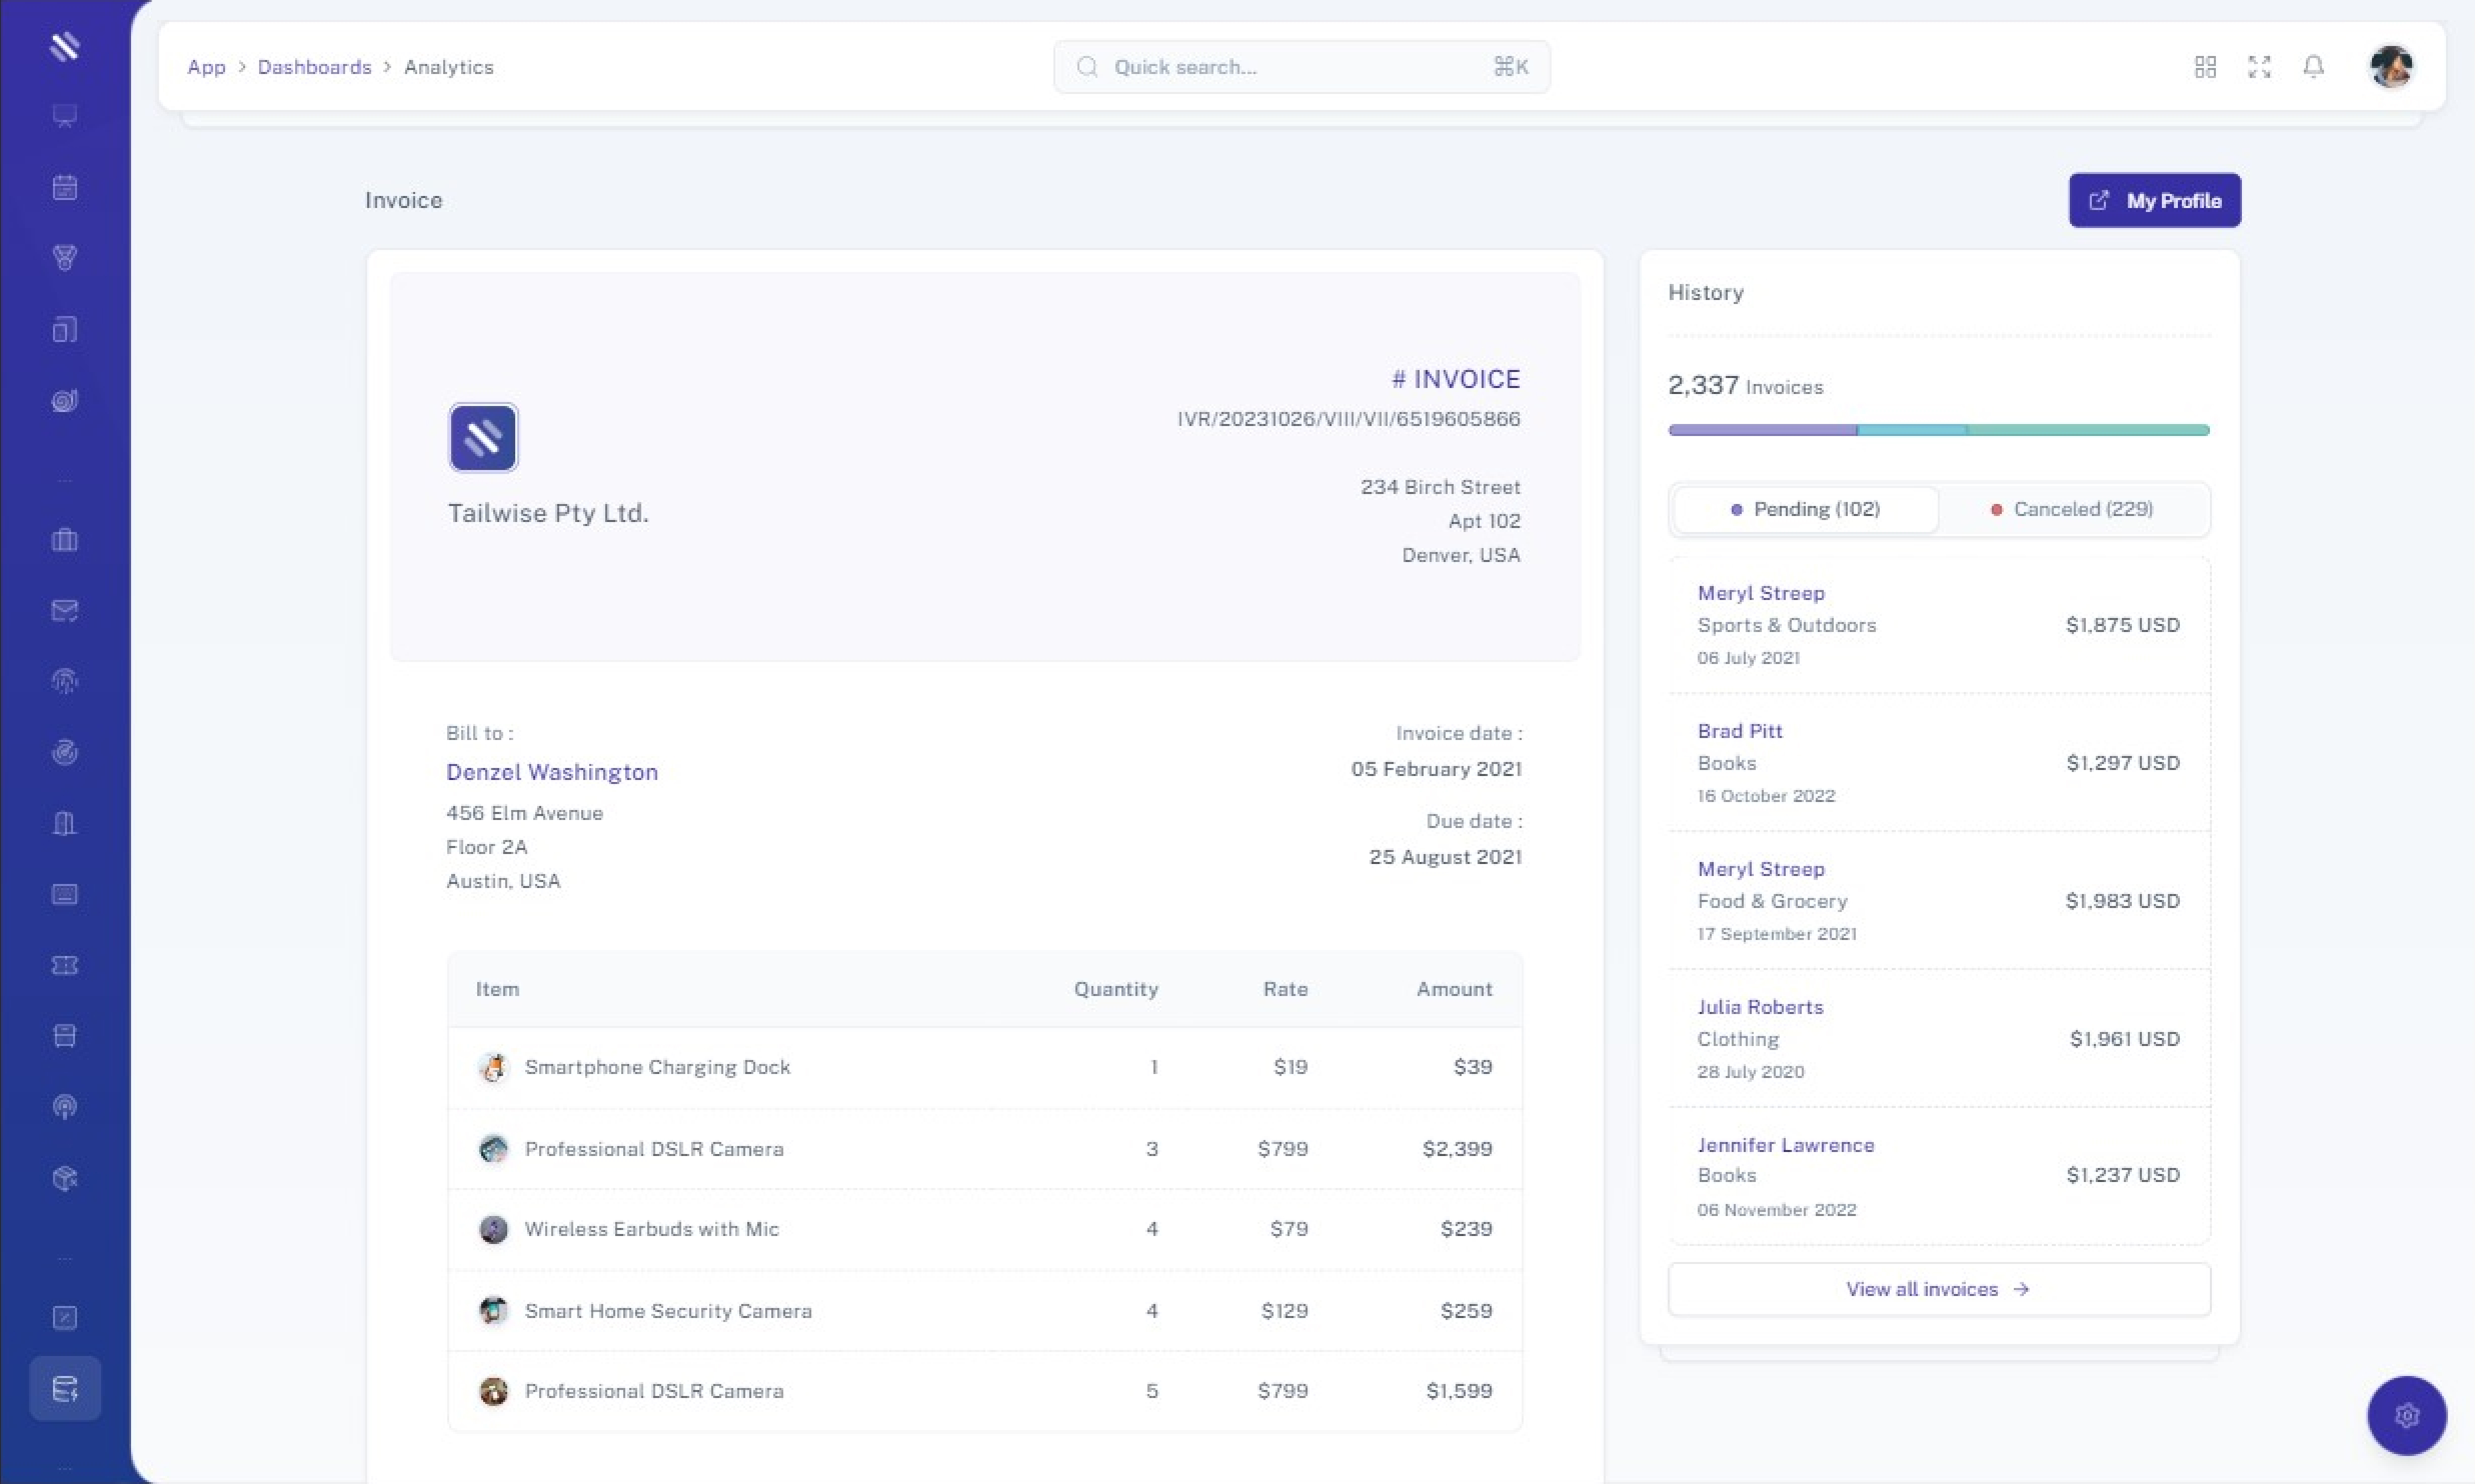The width and height of the screenshot is (2475, 1484).
Task: Click View all invoices link
Action: tap(1938, 1289)
